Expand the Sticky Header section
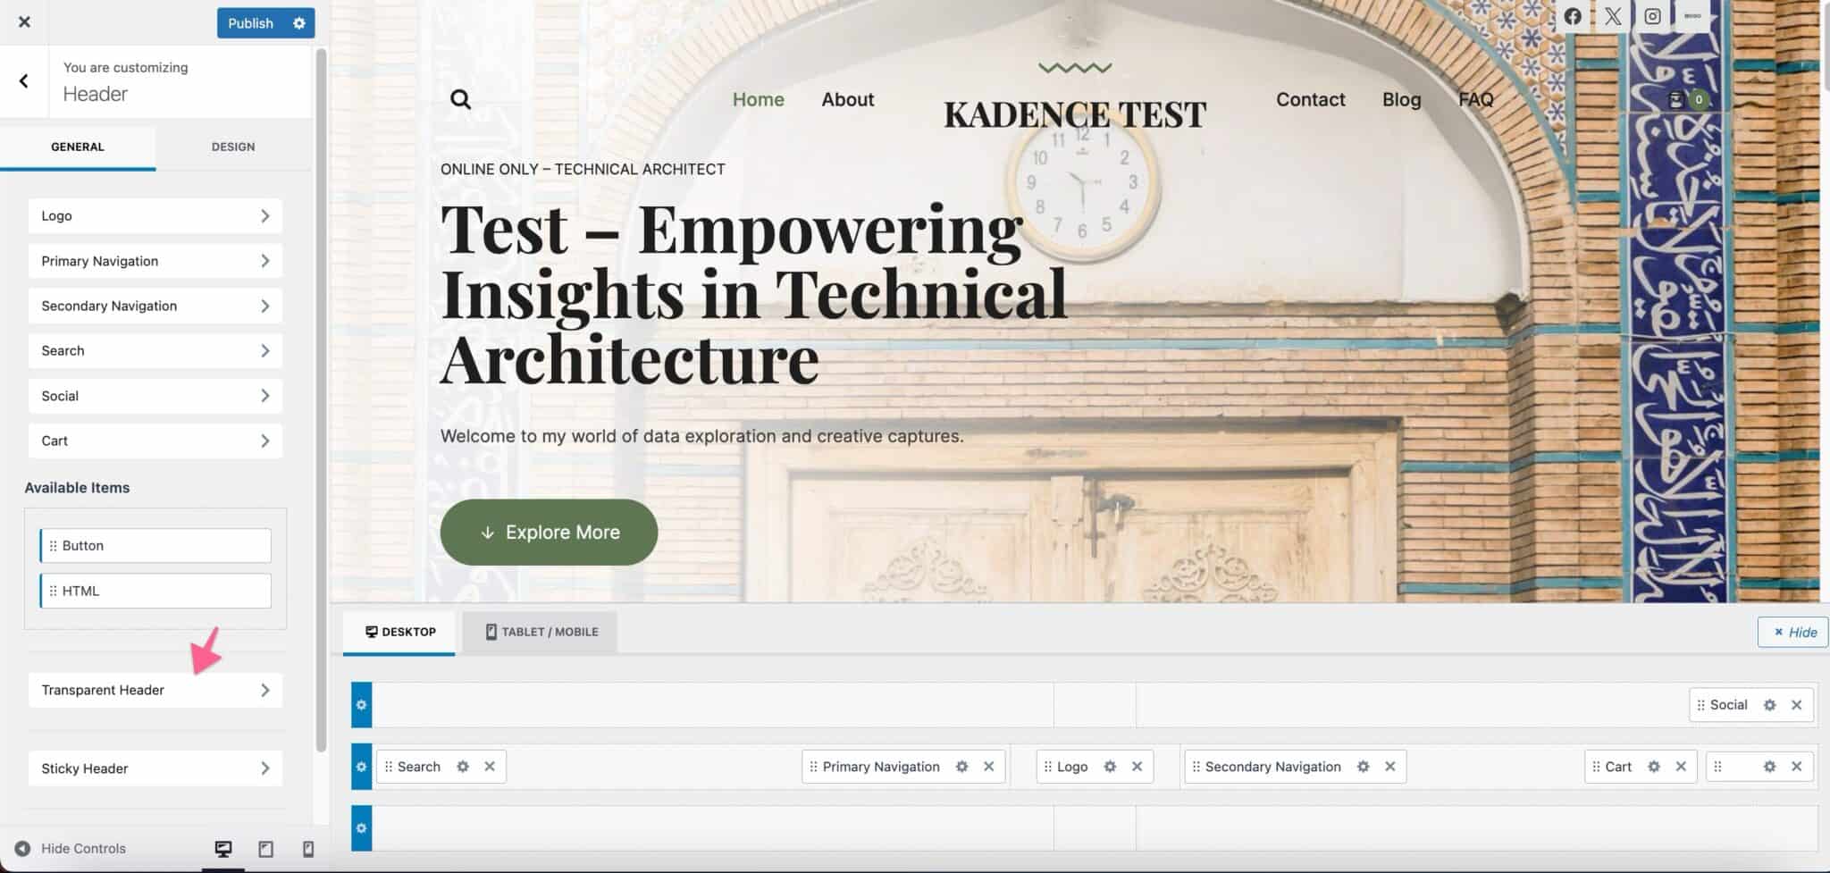 click(x=155, y=768)
